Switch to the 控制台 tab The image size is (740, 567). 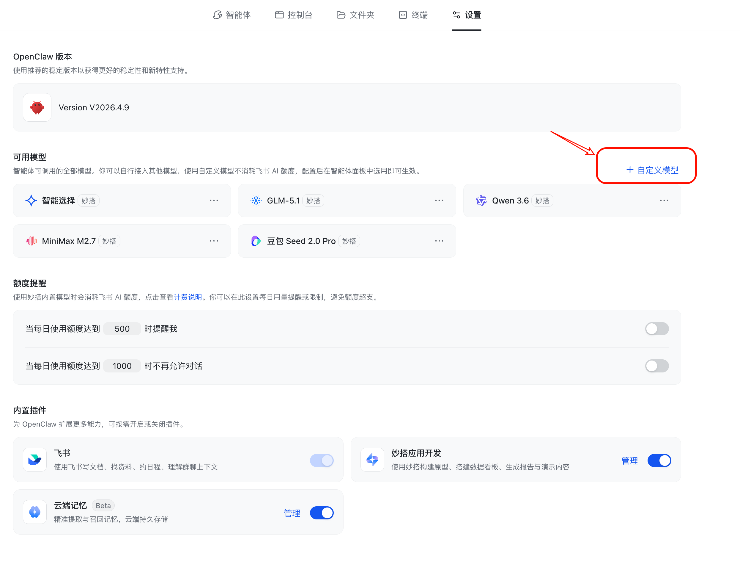click(x=279, y=15)
